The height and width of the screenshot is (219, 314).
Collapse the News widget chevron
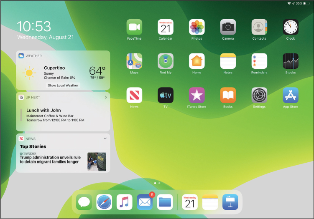click(x=105, y=138)
